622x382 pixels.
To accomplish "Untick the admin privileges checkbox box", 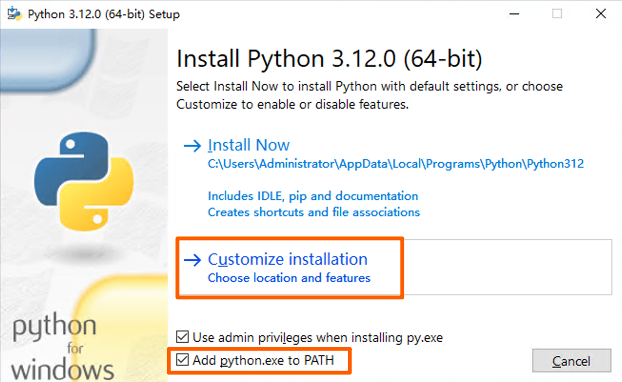I will (x=182, y=338).
